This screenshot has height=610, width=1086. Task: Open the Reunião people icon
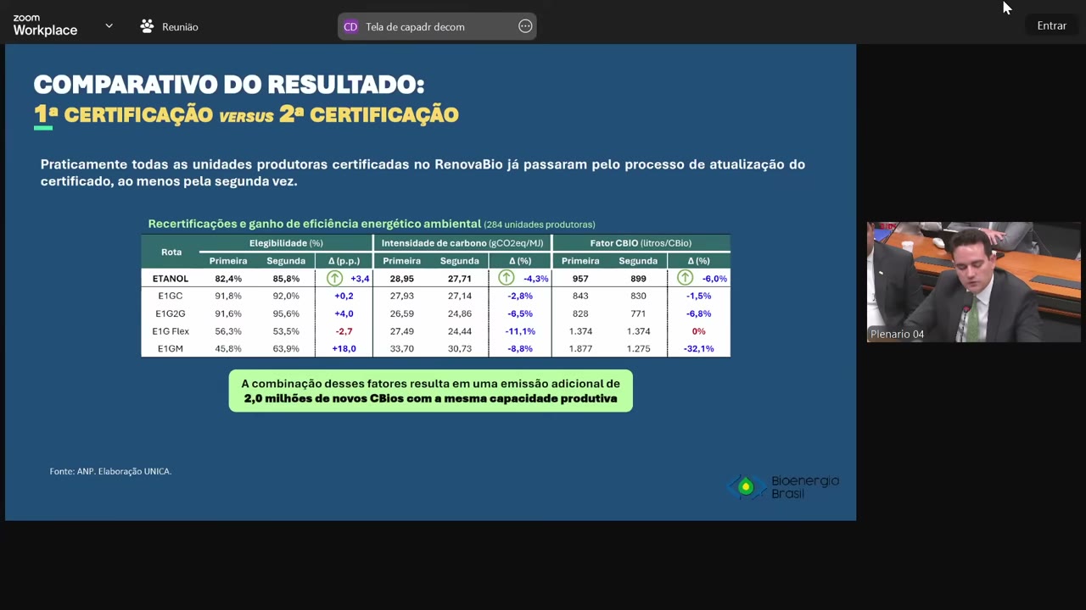(x=147, y=26)
